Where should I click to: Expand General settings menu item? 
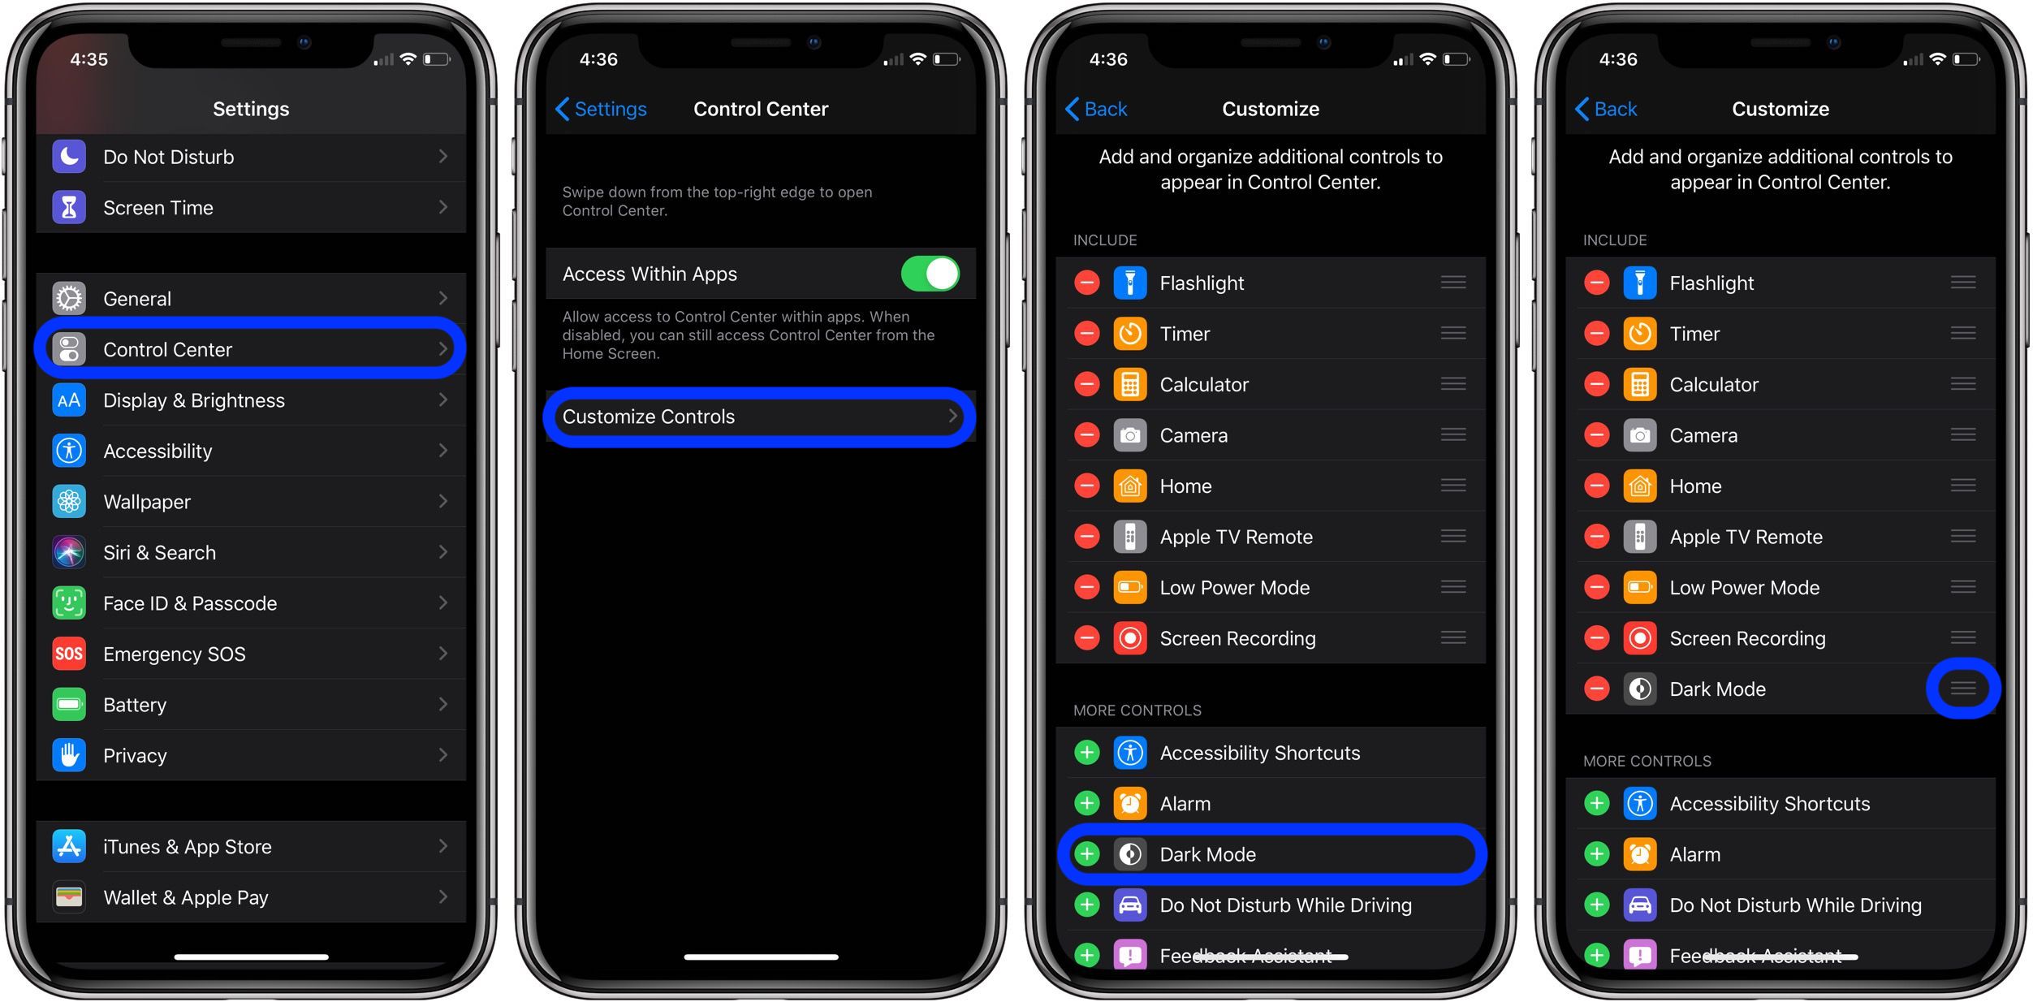tap(253, 297)
